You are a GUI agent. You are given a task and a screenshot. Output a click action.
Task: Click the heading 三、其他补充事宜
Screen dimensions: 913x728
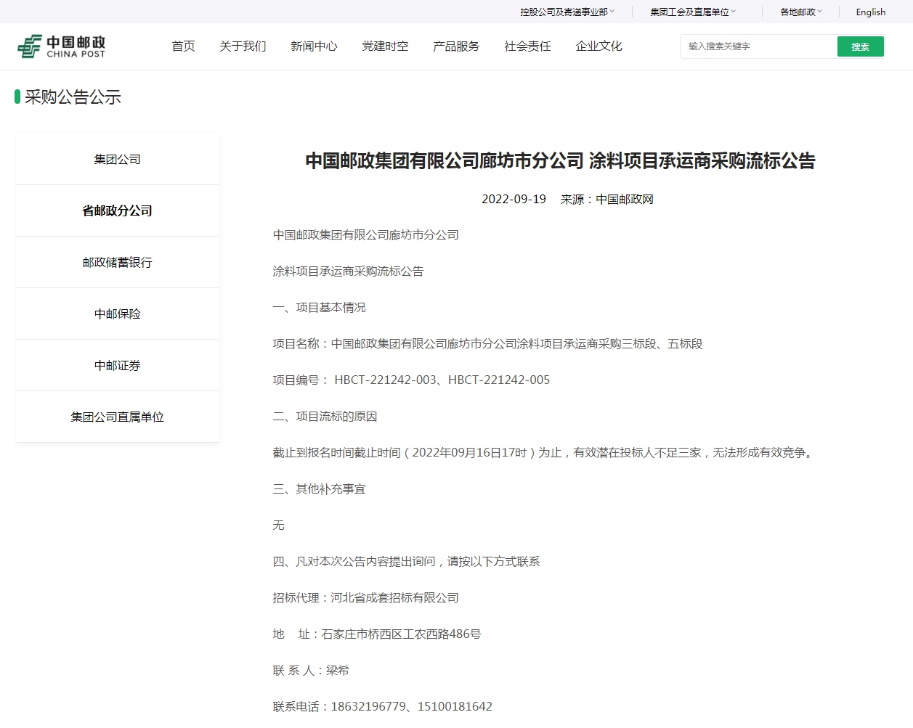(x=320, y=488)
